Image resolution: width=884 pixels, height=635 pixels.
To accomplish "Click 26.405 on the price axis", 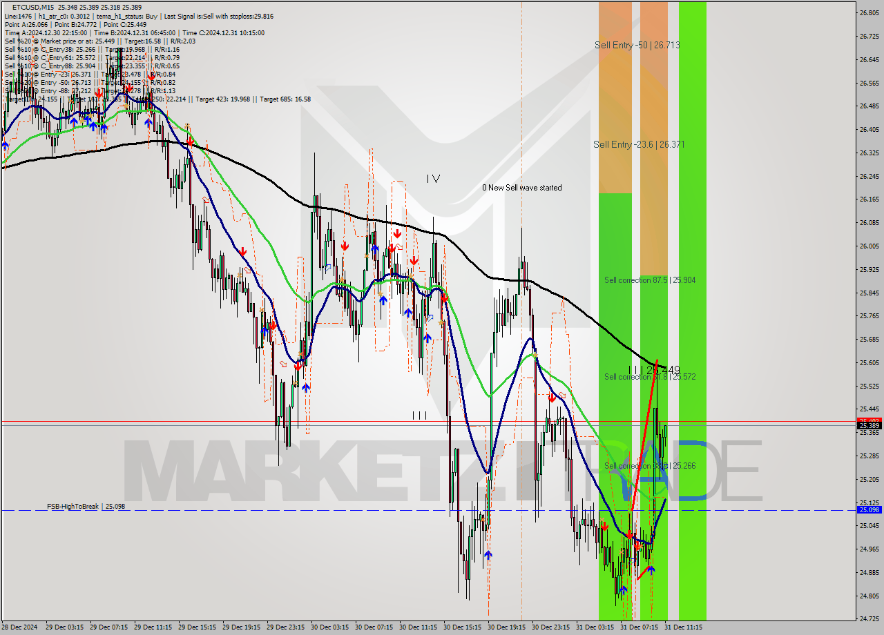I will point(869,129).
